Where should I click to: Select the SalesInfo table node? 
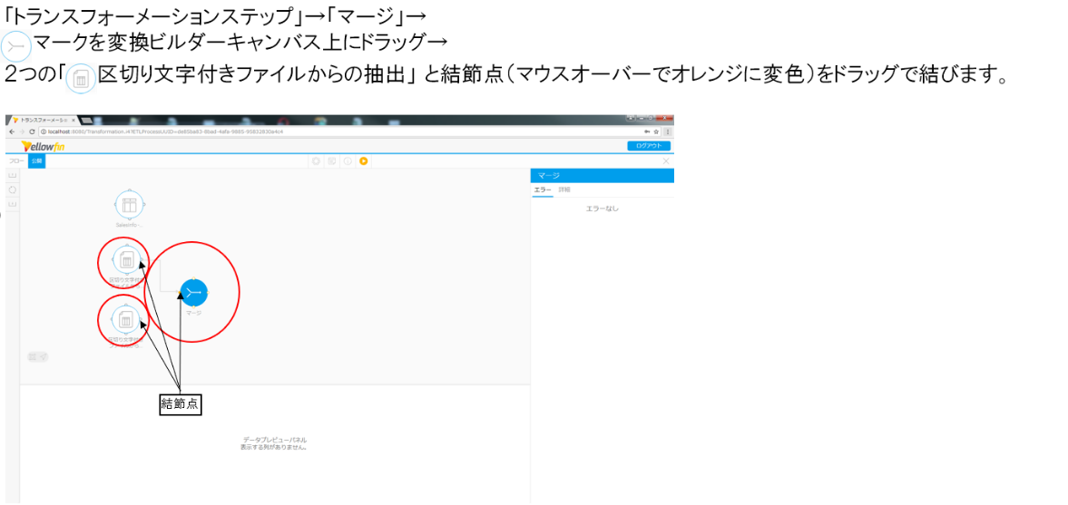(x=129, y=205)
